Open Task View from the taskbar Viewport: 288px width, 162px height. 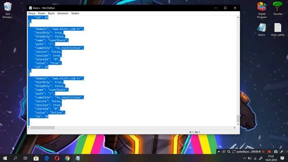25,158
